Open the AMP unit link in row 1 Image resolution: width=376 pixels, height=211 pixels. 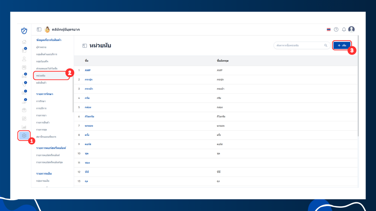pos(88,70)
